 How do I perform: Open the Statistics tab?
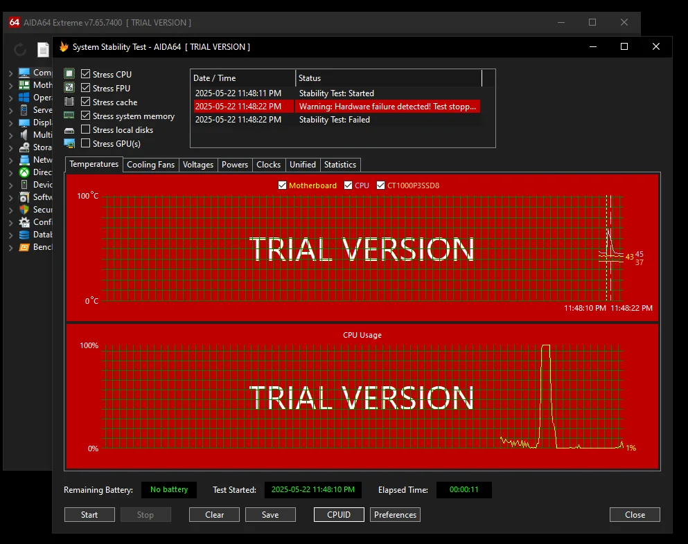[x=339, y=165]
